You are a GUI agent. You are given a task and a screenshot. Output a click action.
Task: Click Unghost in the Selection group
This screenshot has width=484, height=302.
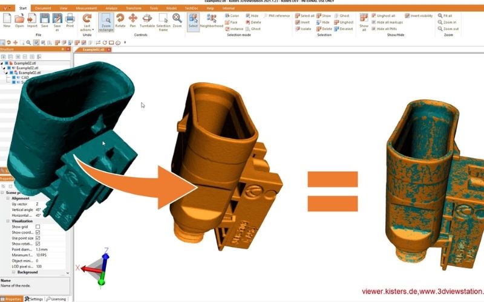[344, 22]
